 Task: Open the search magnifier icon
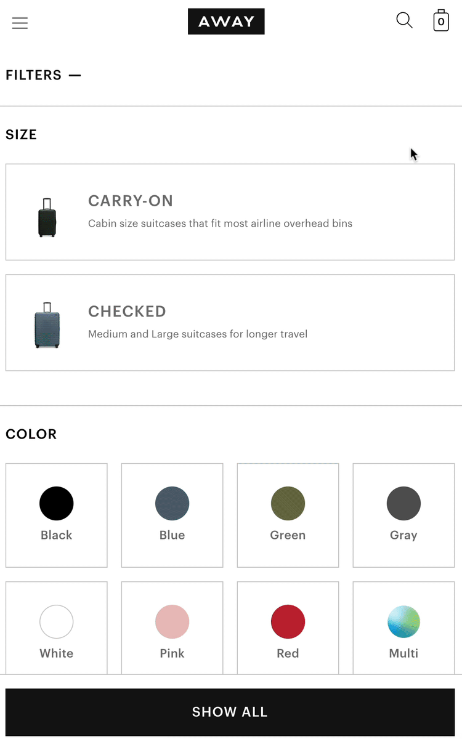(404, 20)
